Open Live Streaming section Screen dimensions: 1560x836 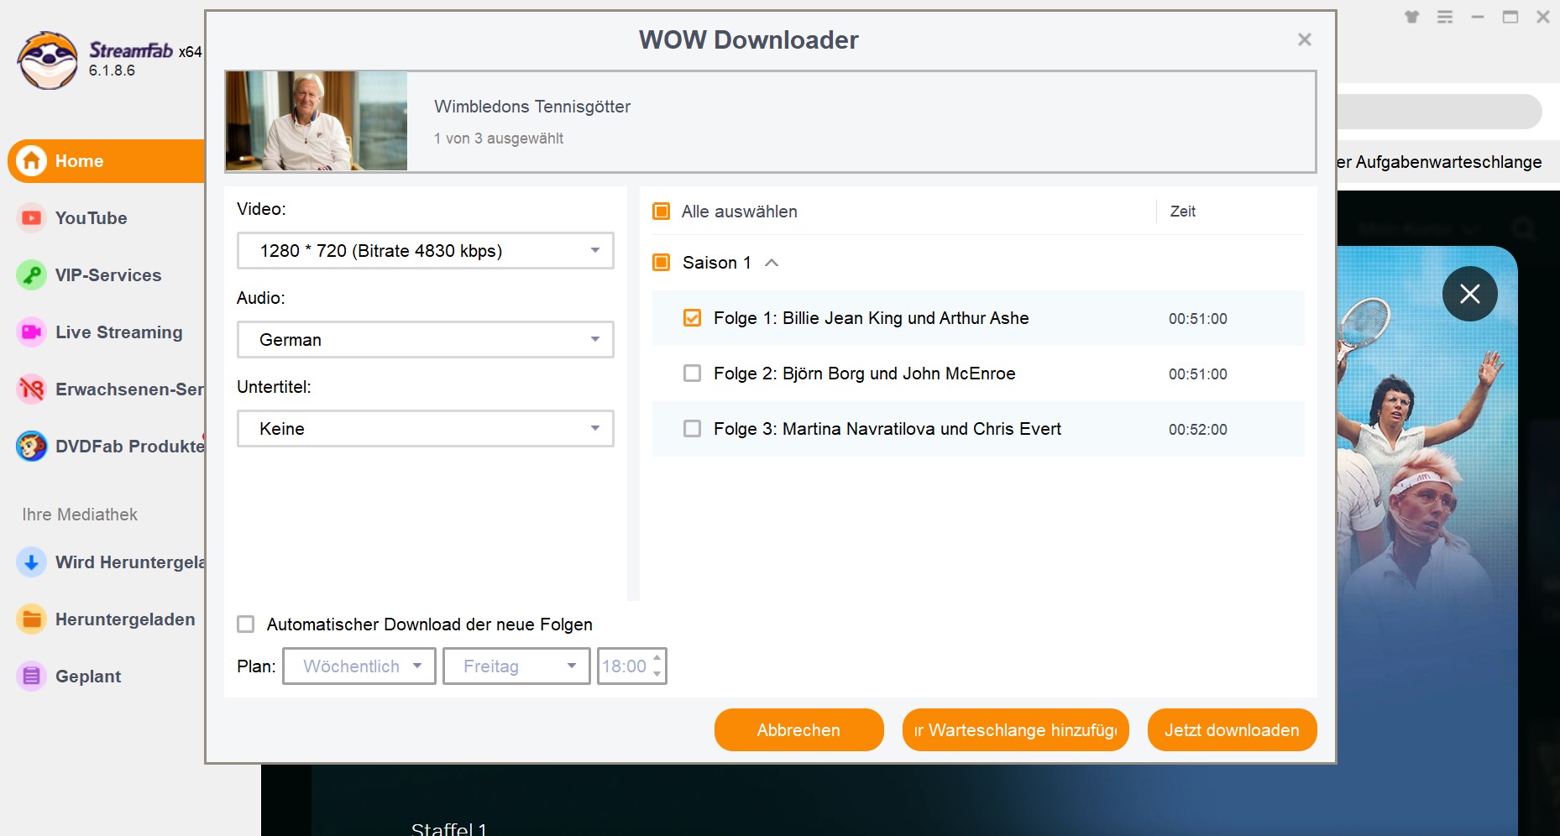pyautogui.click(x=118, y=332)
